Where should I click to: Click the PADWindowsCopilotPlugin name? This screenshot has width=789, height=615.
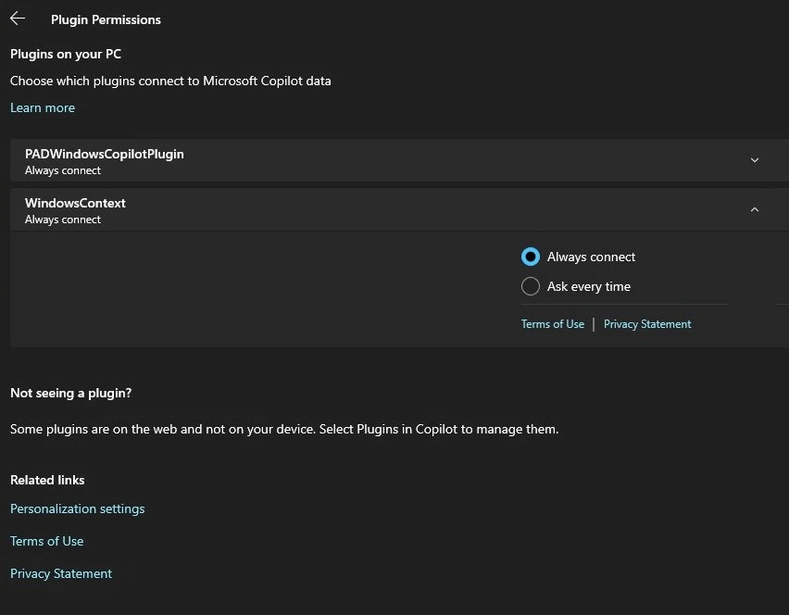coord(104,154)
